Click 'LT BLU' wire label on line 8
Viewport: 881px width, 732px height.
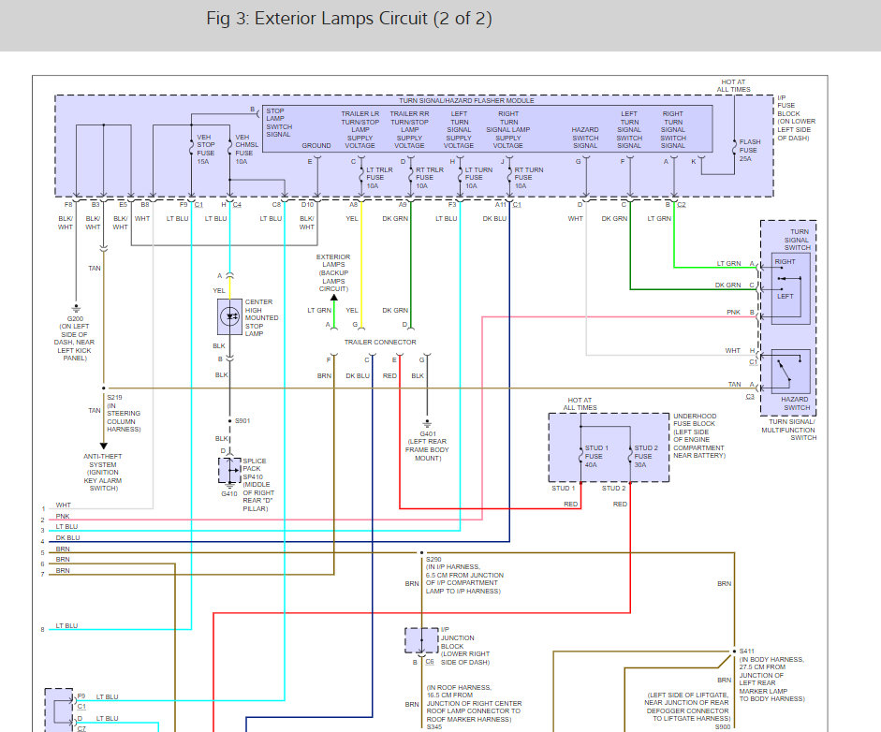pyautogui.click(x=66, y=626)
